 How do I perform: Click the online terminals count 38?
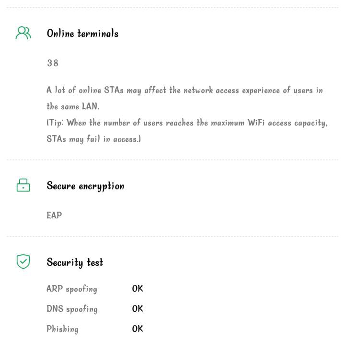(52, 63)
